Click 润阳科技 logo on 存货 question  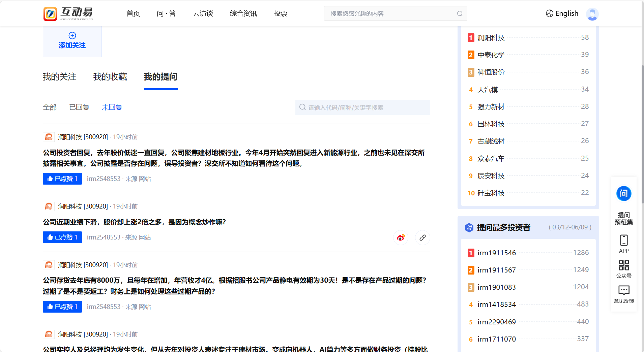pos(49,265)
